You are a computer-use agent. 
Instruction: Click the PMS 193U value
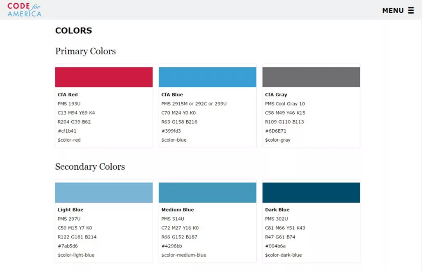69,104
